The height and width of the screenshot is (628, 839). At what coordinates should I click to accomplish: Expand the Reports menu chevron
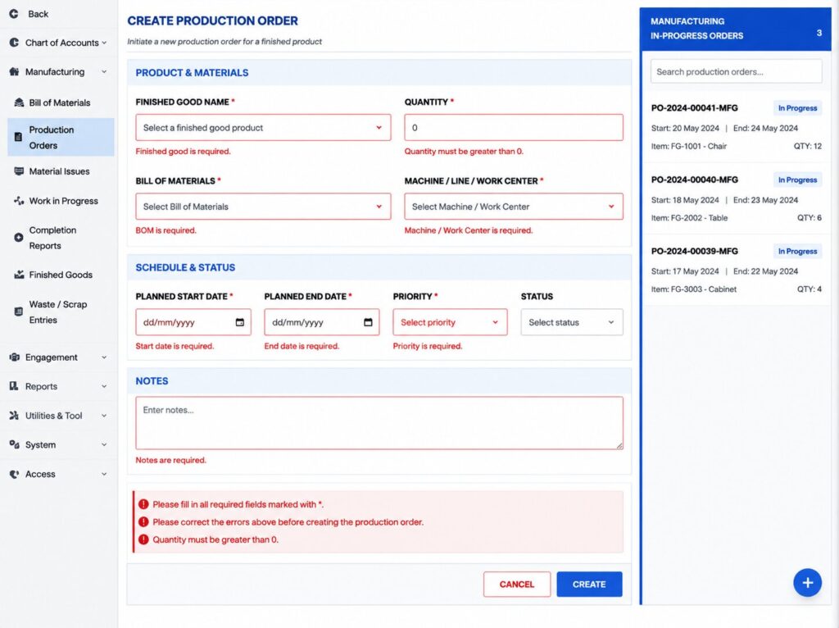coord(104,386)
